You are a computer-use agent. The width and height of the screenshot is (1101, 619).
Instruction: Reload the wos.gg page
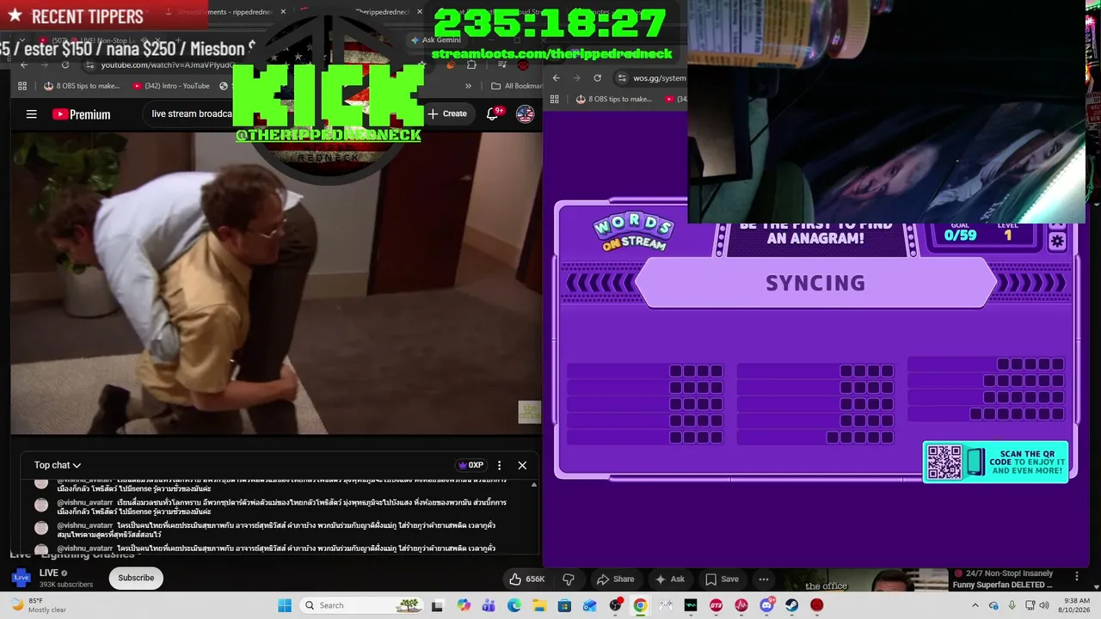tap(597, 77)
